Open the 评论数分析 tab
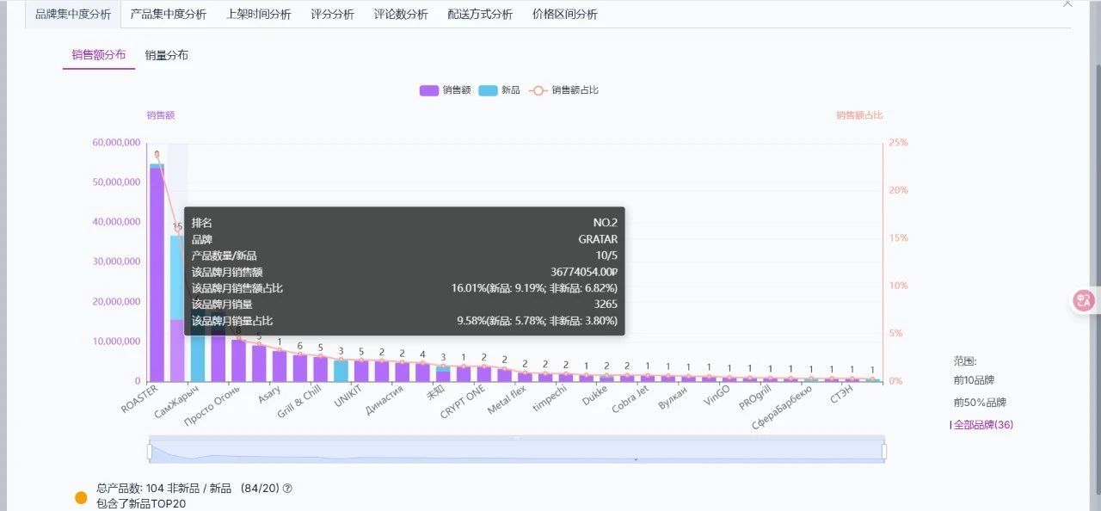 click(401, 15)
